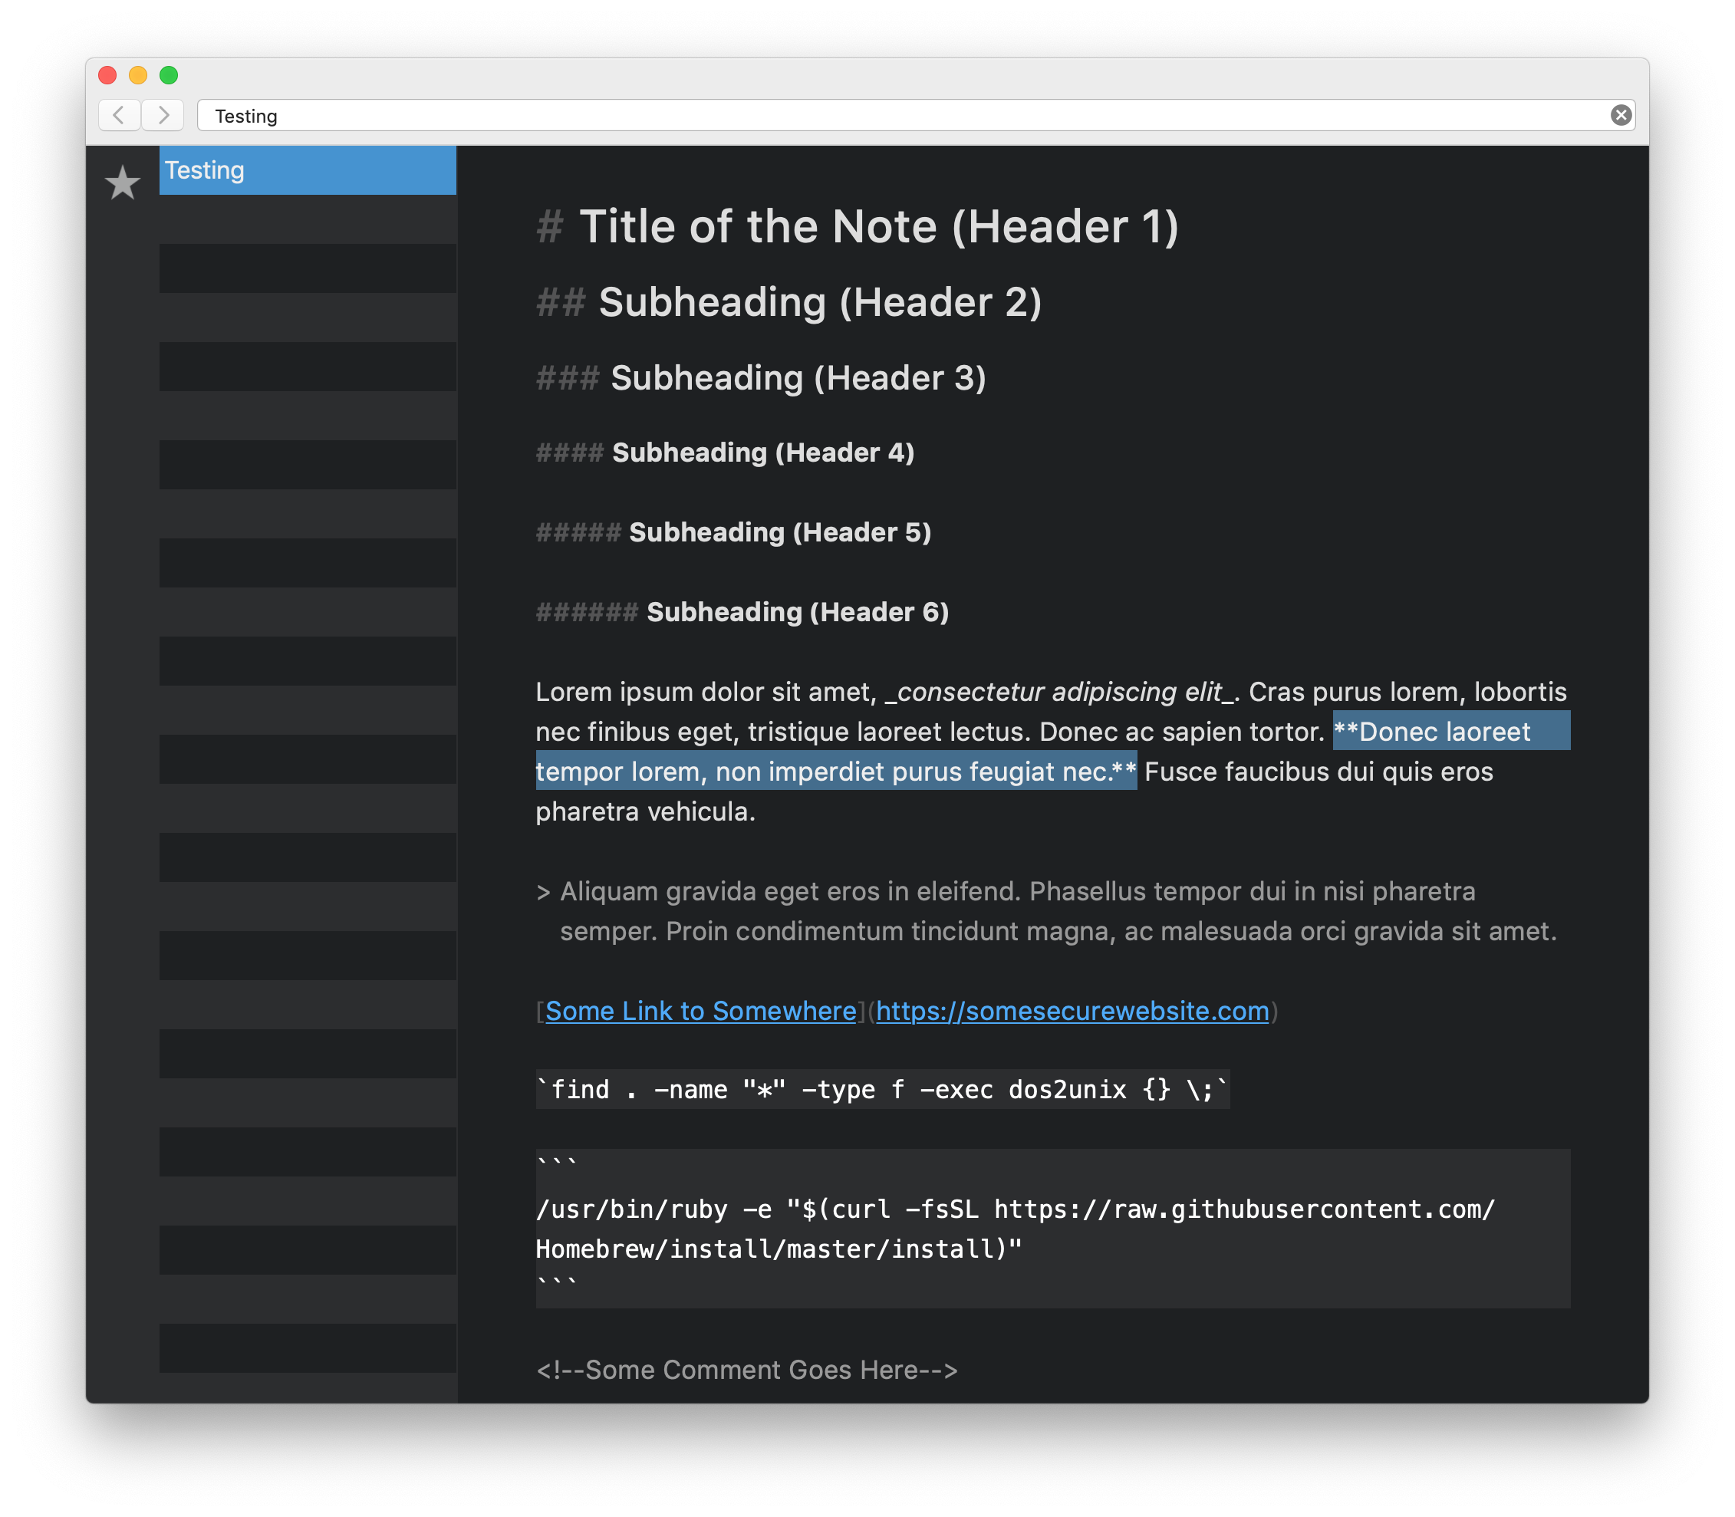Close the window with the red button
The image size is (1735, 1517).
click(x=107, y=75)
